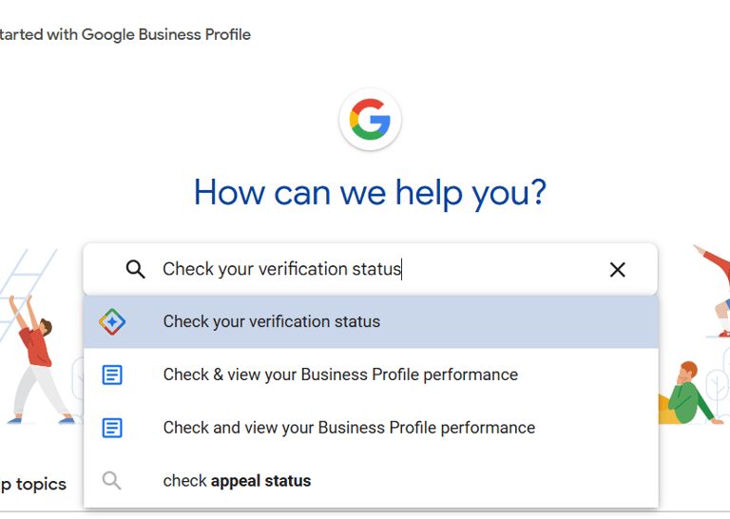
Task: Click the magnifier icon inside the search box
Action: pyautogui.click(x=136, y=269)
